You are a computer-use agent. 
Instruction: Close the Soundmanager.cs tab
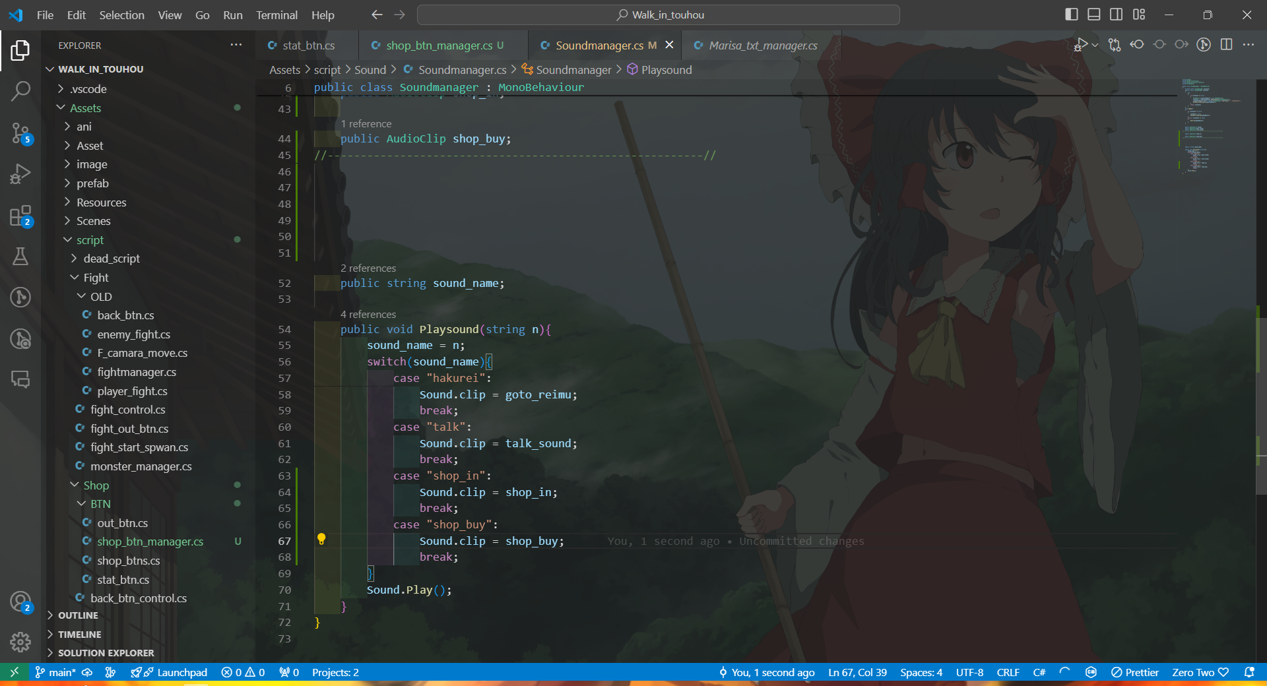pyautogui.click(x=670, y=45)
